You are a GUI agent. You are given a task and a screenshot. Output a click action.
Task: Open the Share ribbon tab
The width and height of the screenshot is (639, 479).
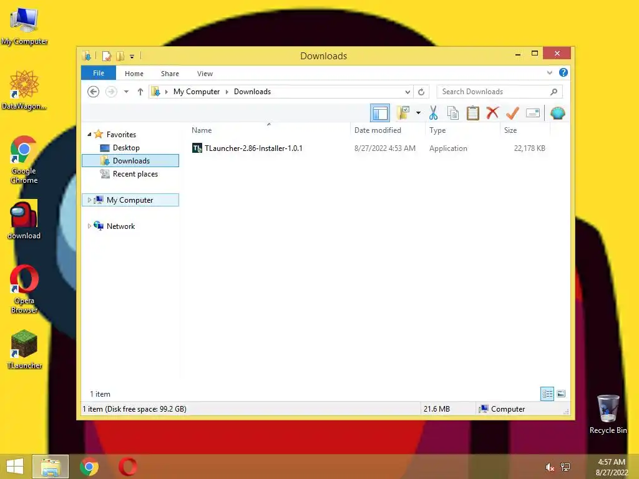[x=170, y=74]
